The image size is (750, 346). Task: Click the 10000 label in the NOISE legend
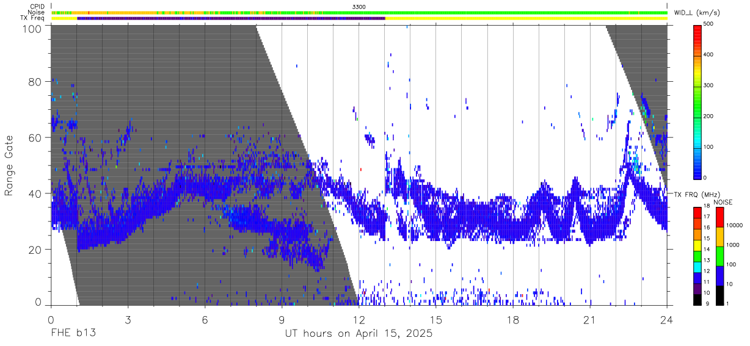click(x=735, y=225)
